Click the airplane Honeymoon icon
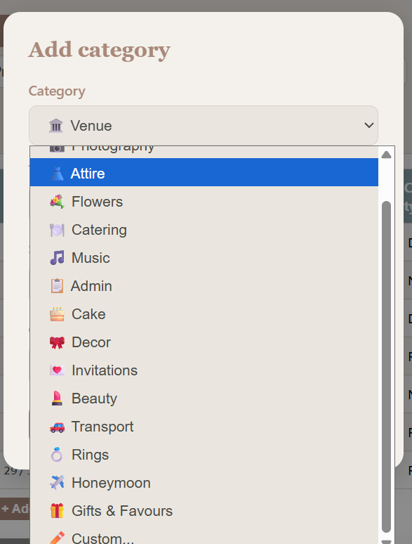The image size is (412, 544). [x=57, y=483]
